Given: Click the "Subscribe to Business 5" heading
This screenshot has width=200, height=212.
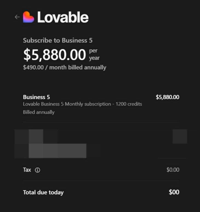Looking at the screenshot, I should click(x=58, y=40).
